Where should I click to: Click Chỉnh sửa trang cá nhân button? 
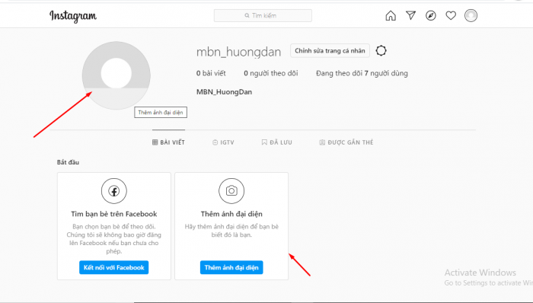330,50
